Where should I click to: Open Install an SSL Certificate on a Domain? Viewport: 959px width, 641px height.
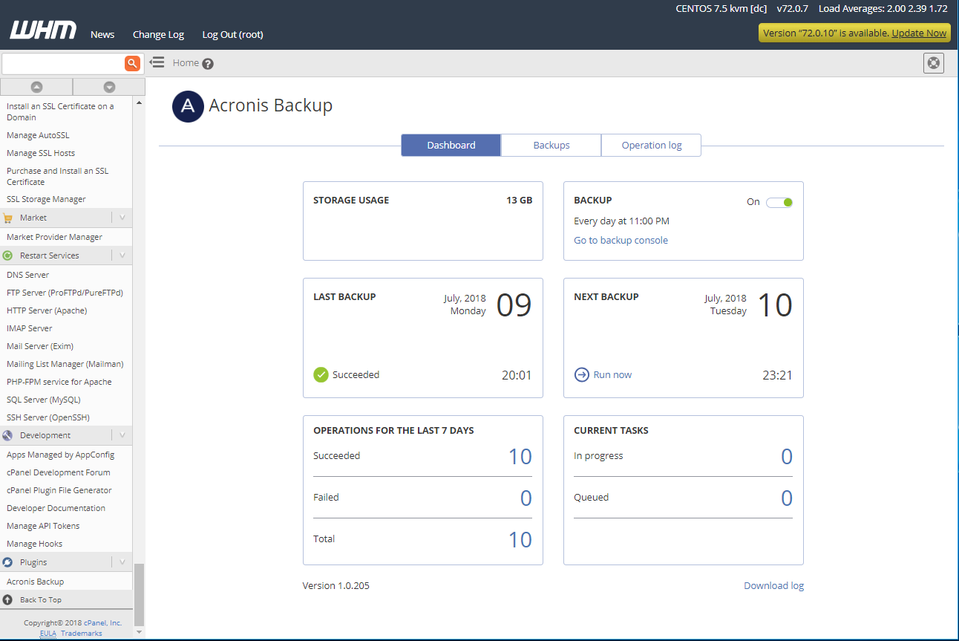point(60,111)
